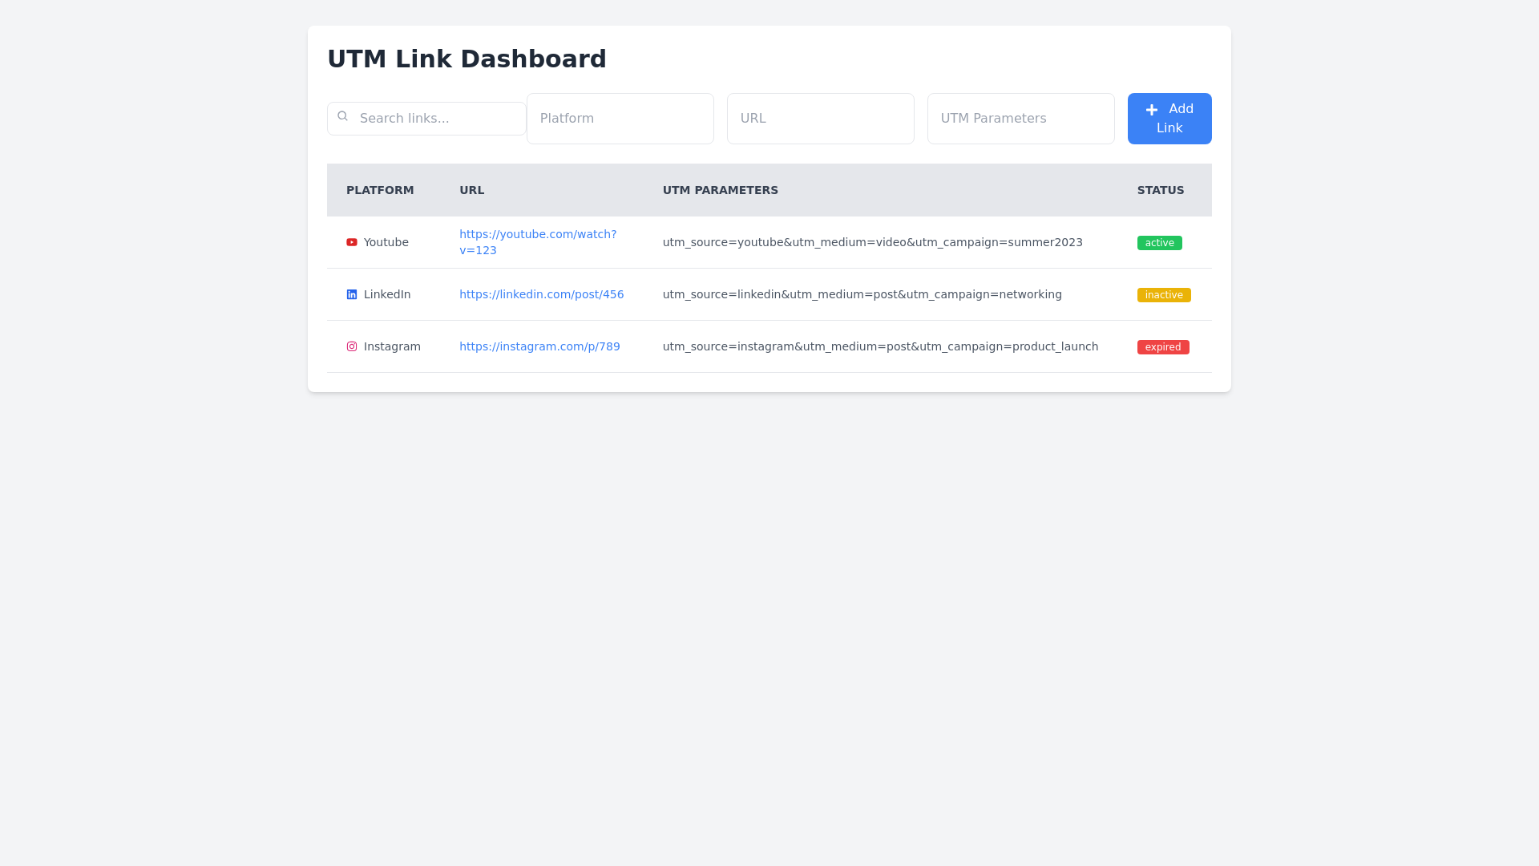Click the STATUS column header
Viewport: 1539px width, 866px height.
click(1160, 190)
